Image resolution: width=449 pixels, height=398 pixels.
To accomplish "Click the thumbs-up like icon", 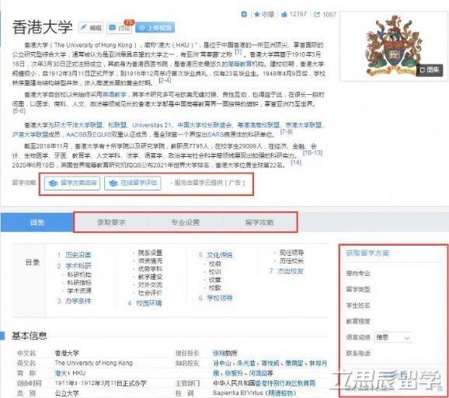I will click(x=284, y=14).
